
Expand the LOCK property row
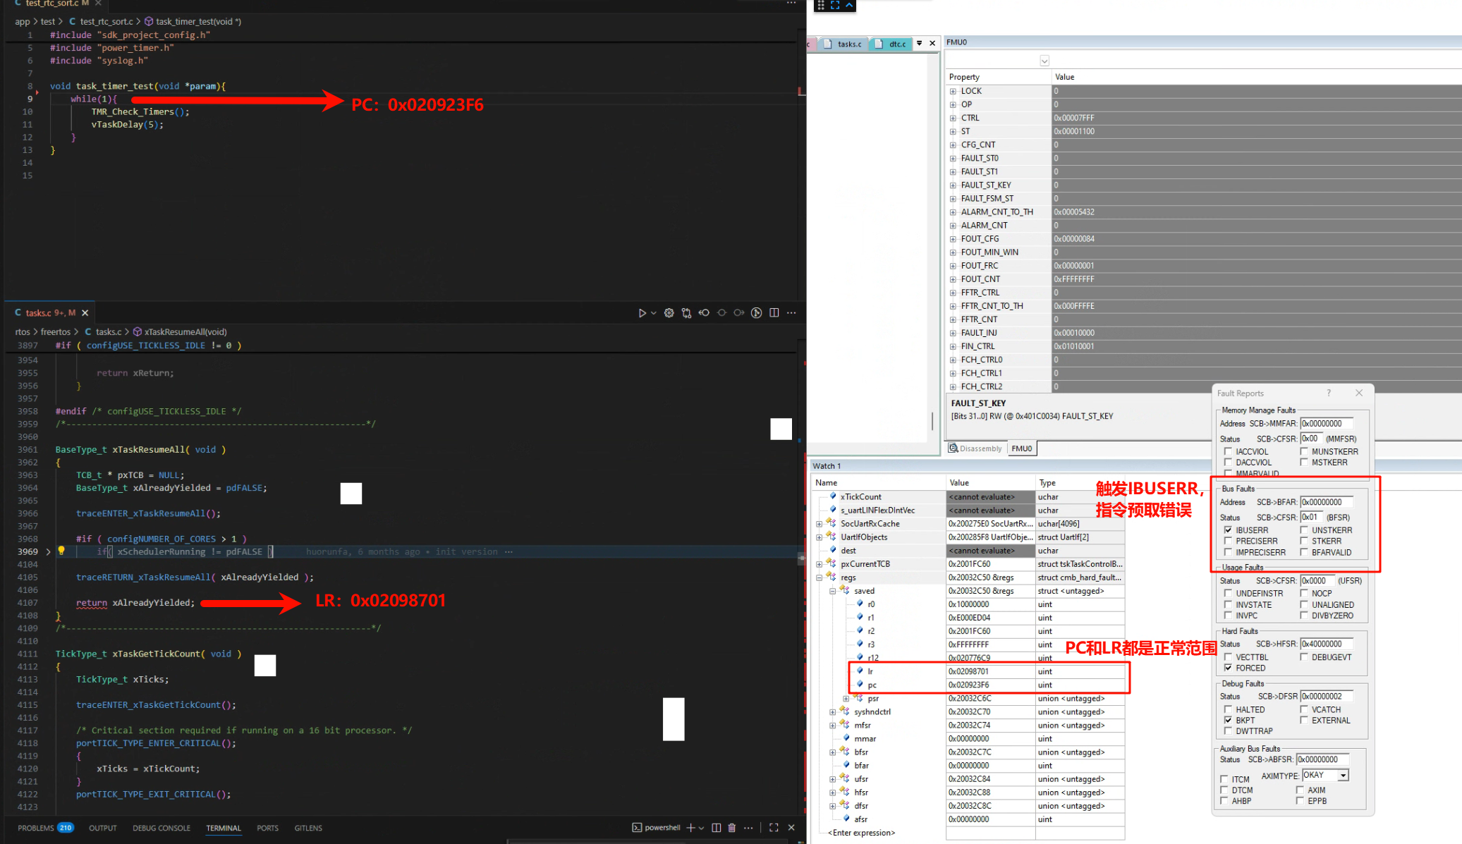click(x=953, y=91)
